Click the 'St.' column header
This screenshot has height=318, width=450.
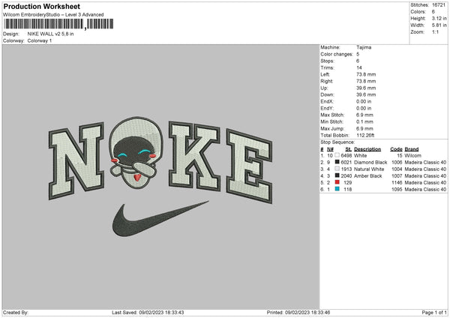[349, 149]
